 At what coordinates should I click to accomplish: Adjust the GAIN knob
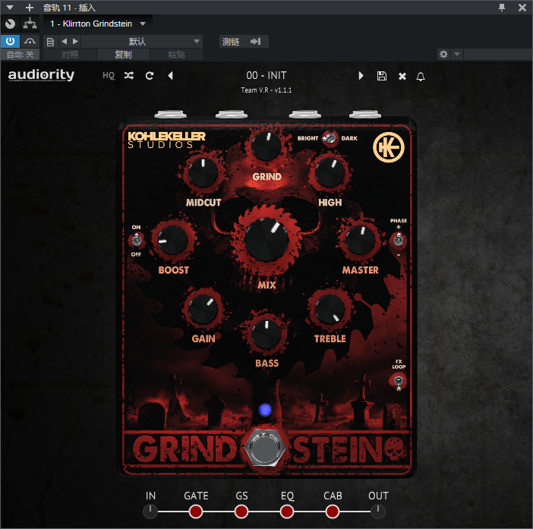(x=203, y=309)
